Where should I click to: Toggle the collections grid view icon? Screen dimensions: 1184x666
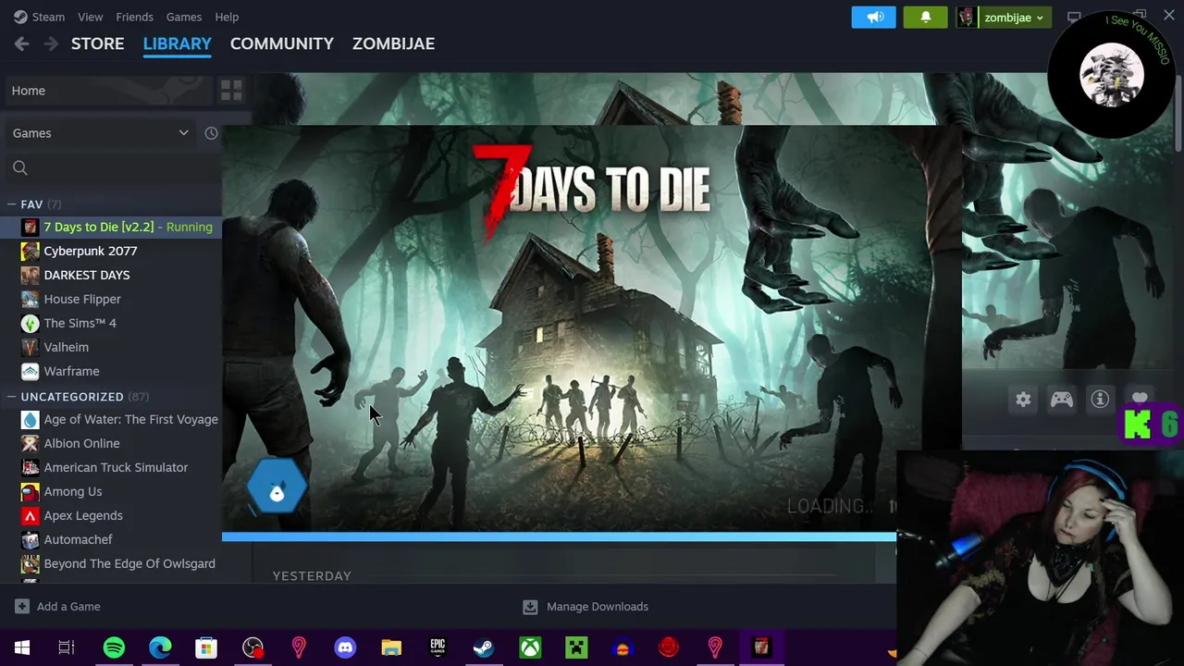231,90
